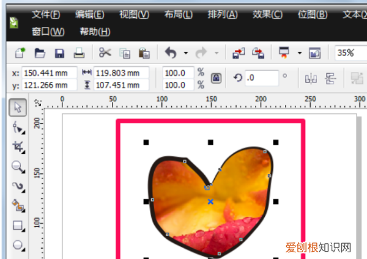Open the undo history dropdown arrow
The width and height of the screenshot is (367, 259).
185,53
